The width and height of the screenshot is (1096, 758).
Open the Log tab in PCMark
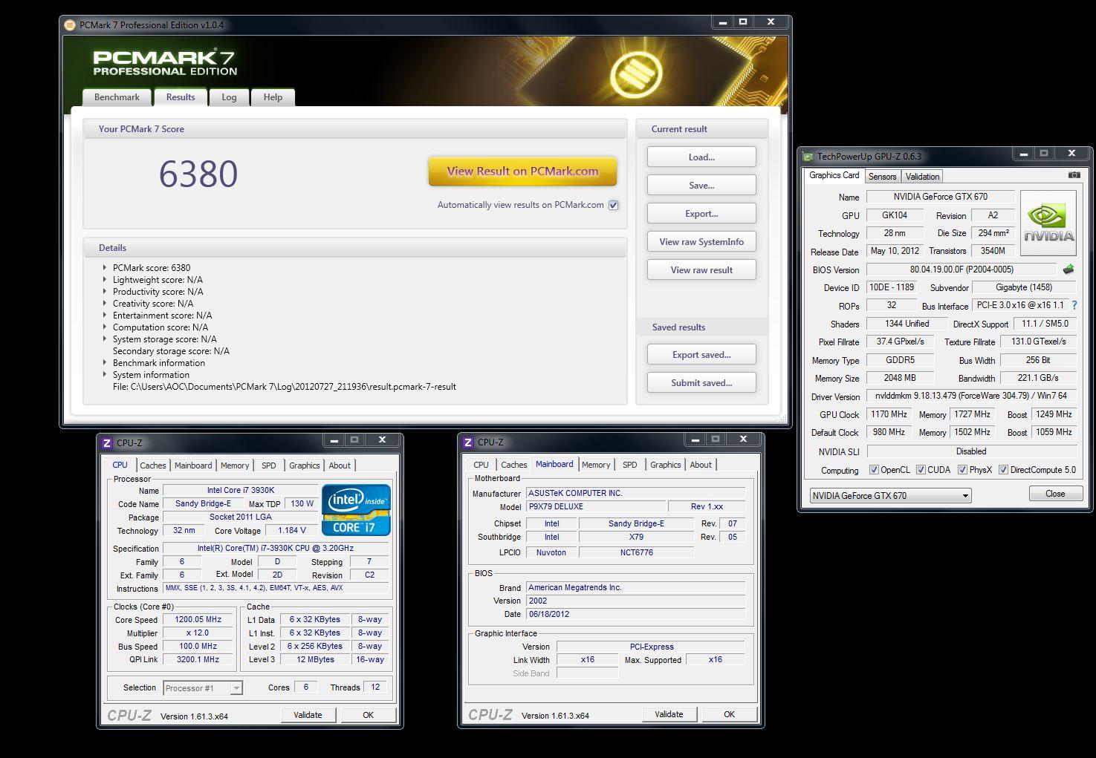click(229, 97)
